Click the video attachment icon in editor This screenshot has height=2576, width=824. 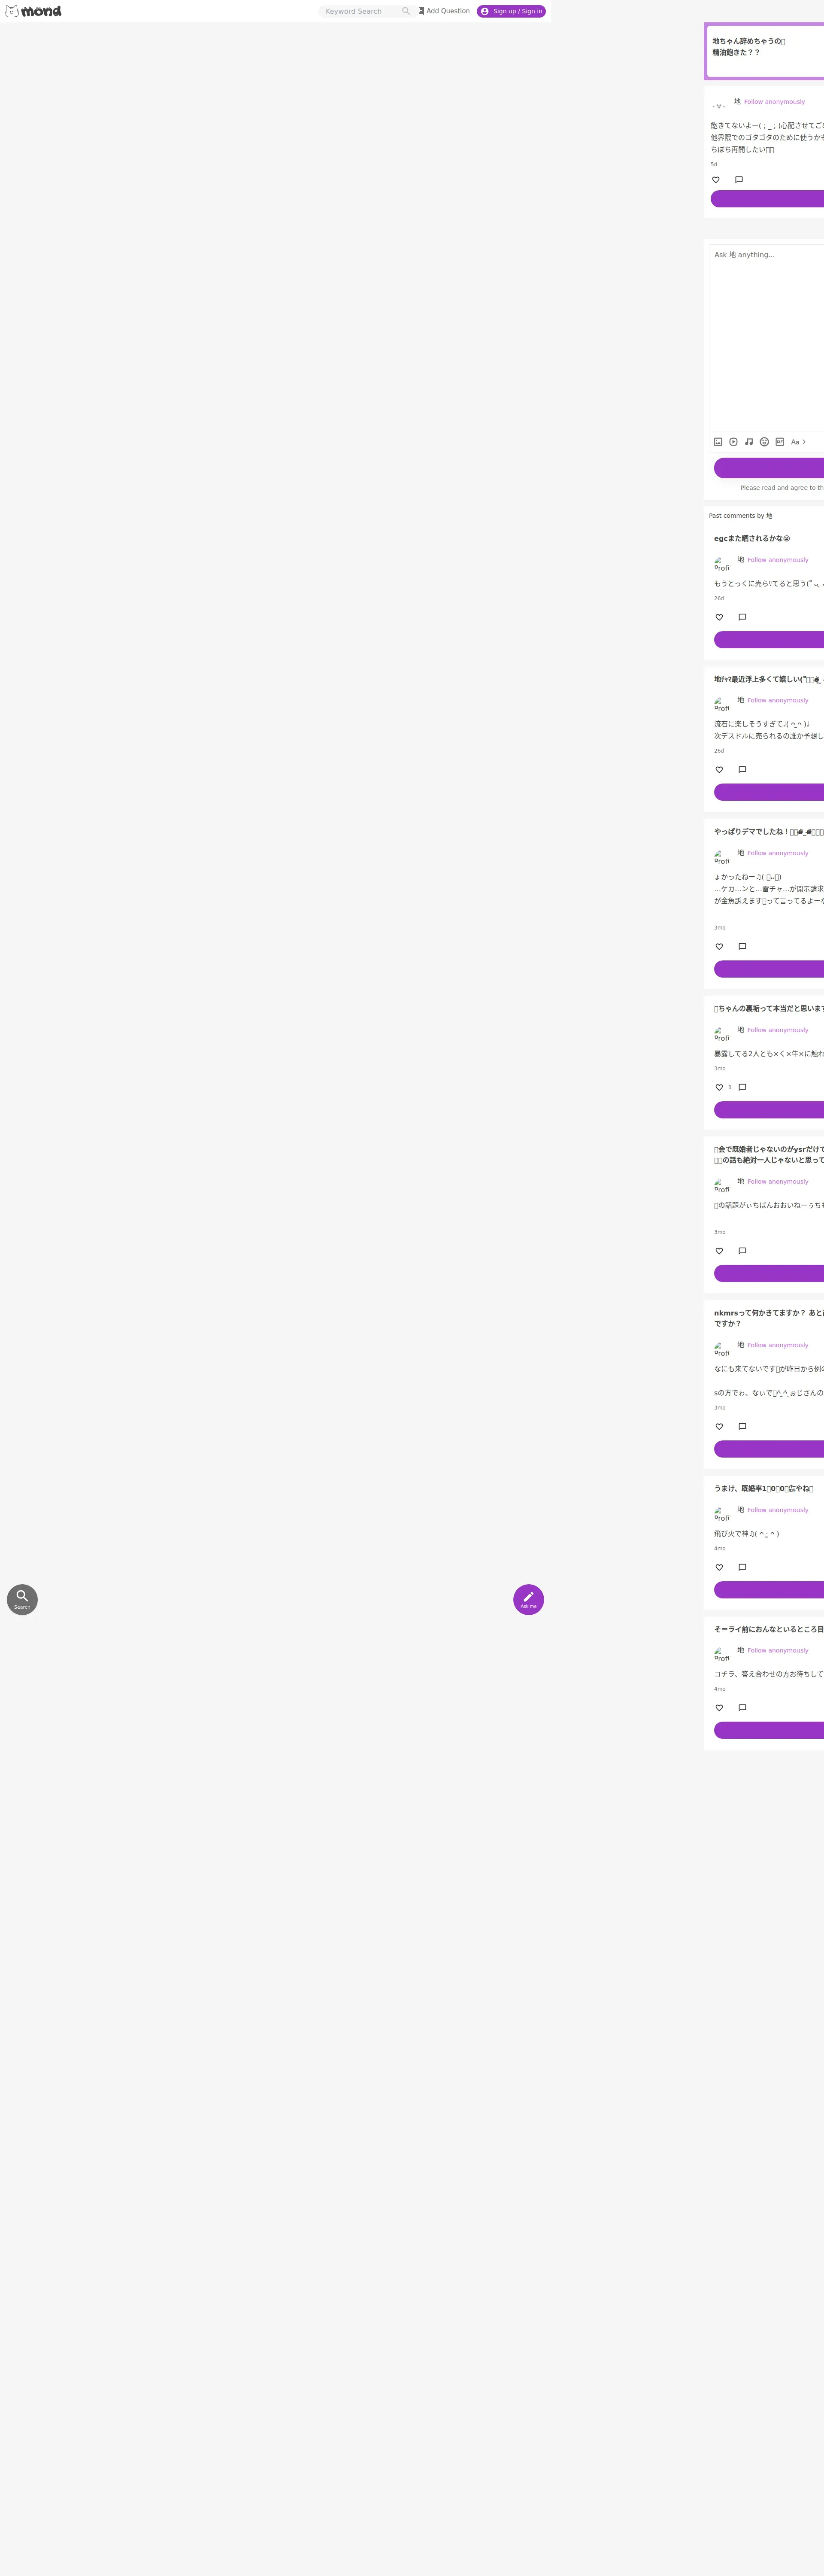coord(733,442)
